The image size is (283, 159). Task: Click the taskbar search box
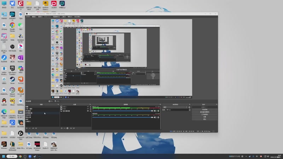pos(12,156)
